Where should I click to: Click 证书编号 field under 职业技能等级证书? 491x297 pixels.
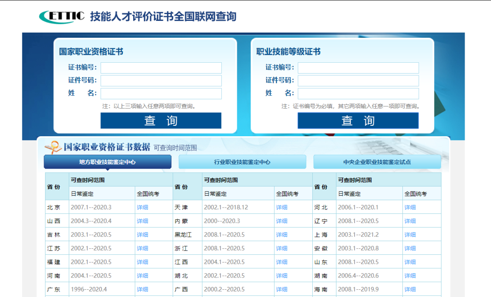358,68
